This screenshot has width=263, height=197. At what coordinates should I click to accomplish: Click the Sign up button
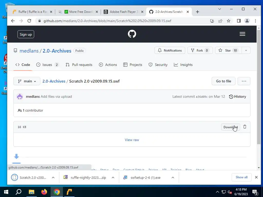click(26, 34)
